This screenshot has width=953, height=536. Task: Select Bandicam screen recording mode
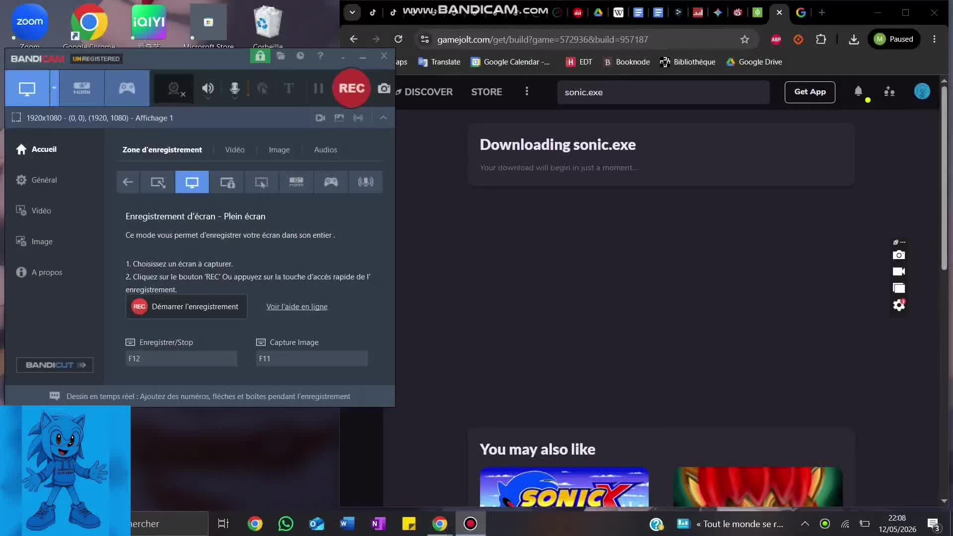click(x=27, y=88)
